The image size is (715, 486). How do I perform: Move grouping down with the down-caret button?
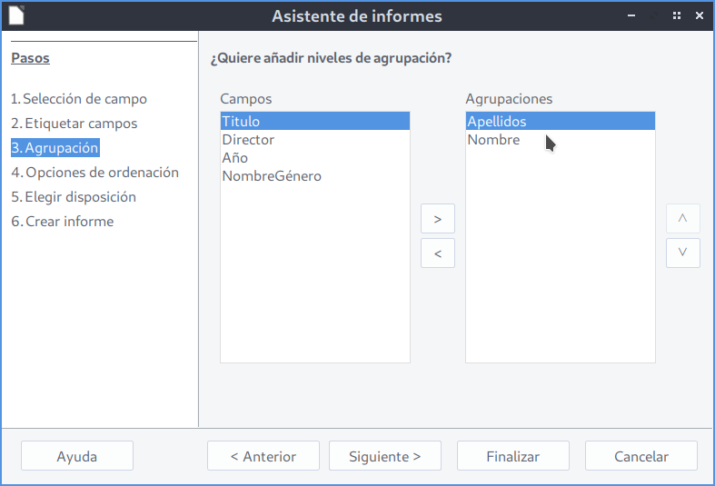click(683, 253)
